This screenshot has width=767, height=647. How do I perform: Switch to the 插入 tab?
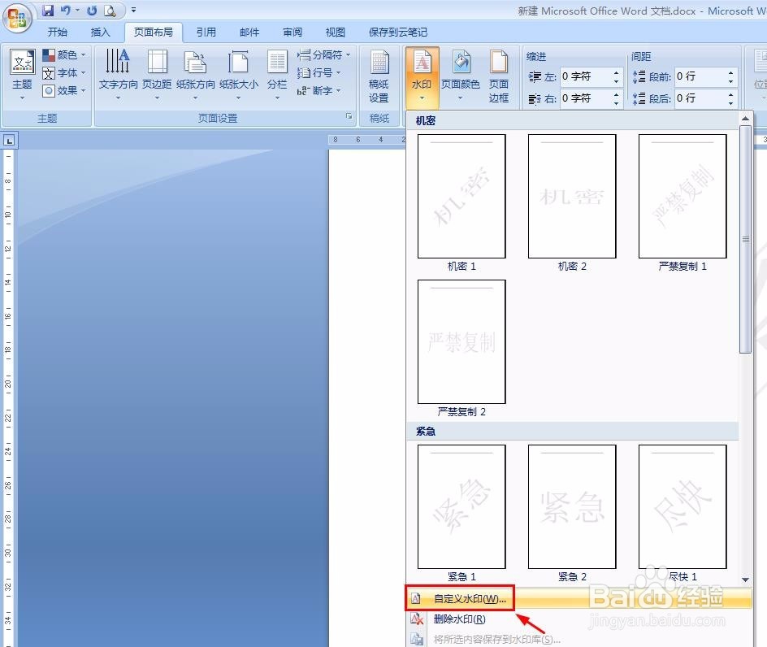[100, 33]
